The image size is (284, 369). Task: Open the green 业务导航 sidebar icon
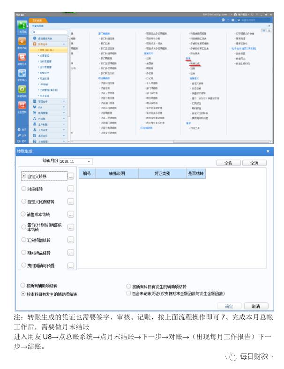(22, 25)
